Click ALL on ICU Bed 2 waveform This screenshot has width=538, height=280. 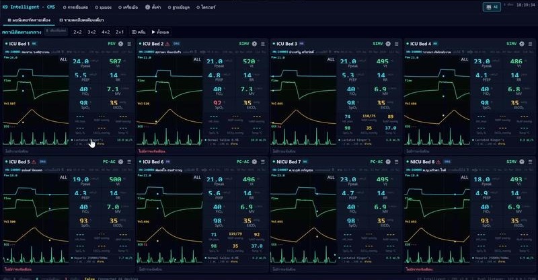tap(197, 59)
